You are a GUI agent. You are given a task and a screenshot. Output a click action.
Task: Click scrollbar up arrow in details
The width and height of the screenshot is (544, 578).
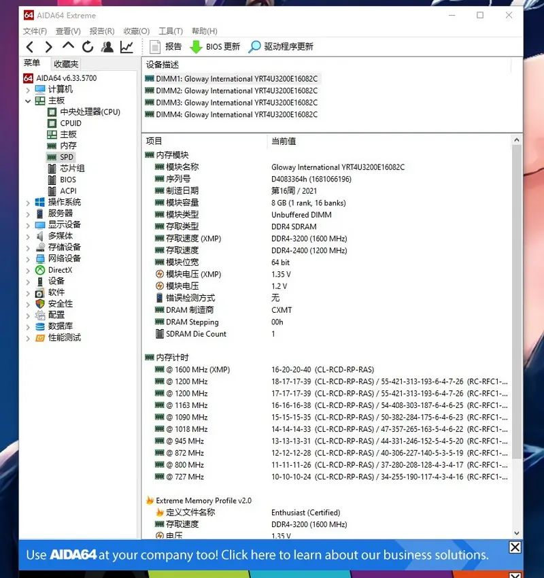[x=516, y=140]
